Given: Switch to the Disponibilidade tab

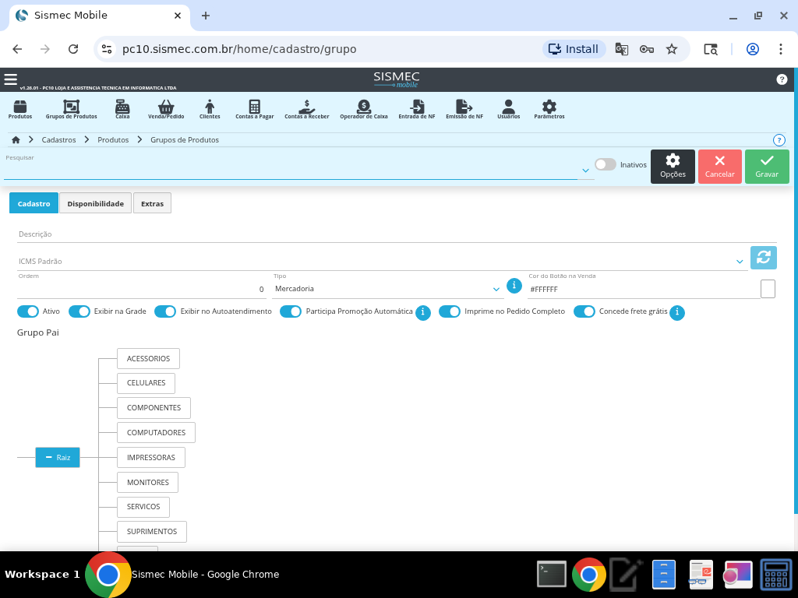Looking at the screenshot, I should click(95, 203).
